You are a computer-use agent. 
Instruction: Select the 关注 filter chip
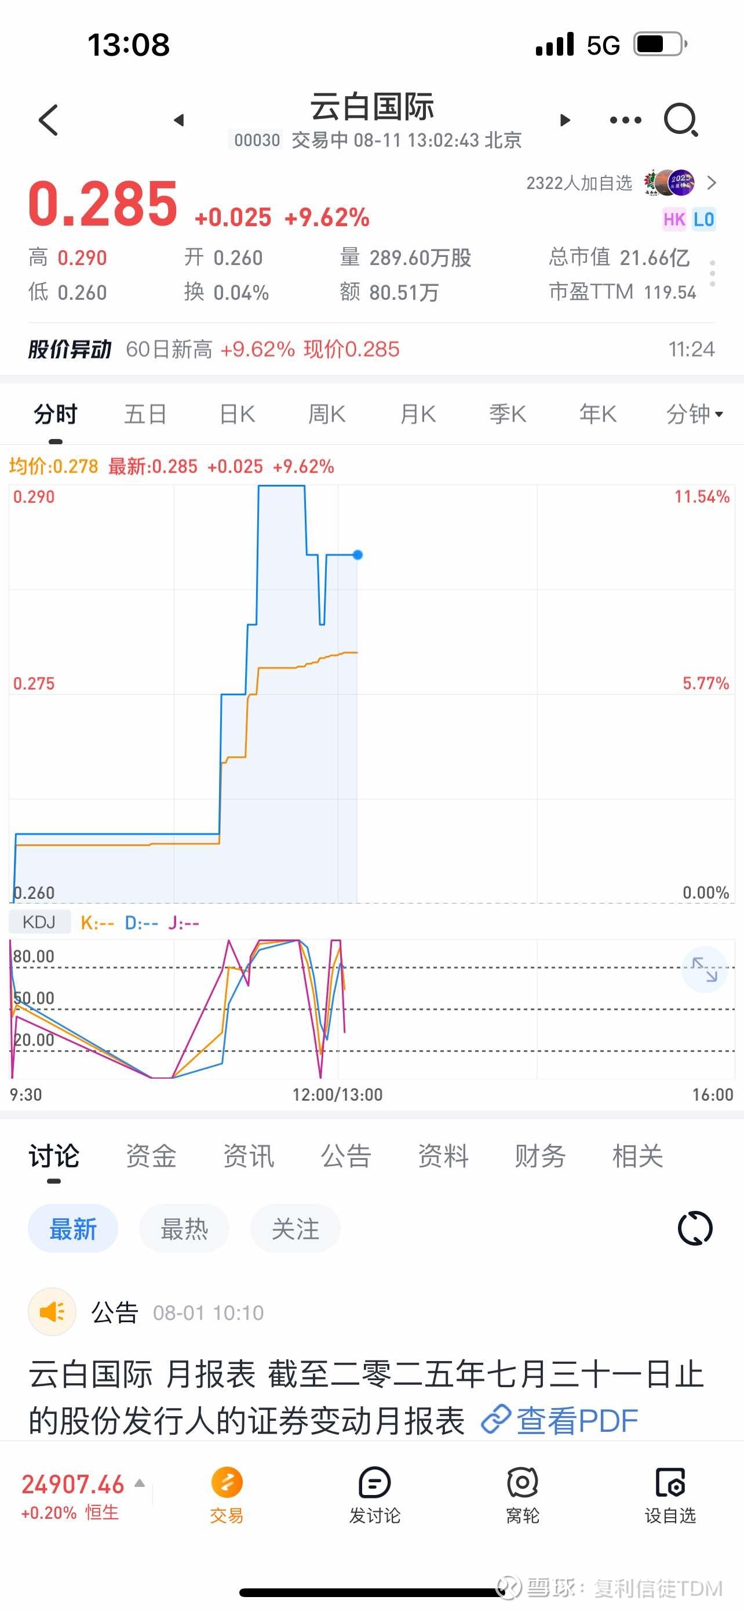coord(295,1229)
